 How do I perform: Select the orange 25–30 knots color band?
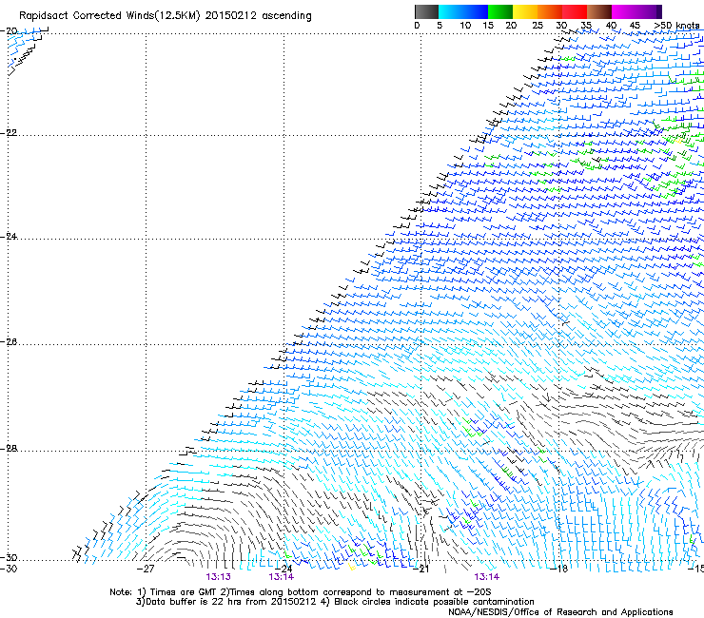pos(550,11)
